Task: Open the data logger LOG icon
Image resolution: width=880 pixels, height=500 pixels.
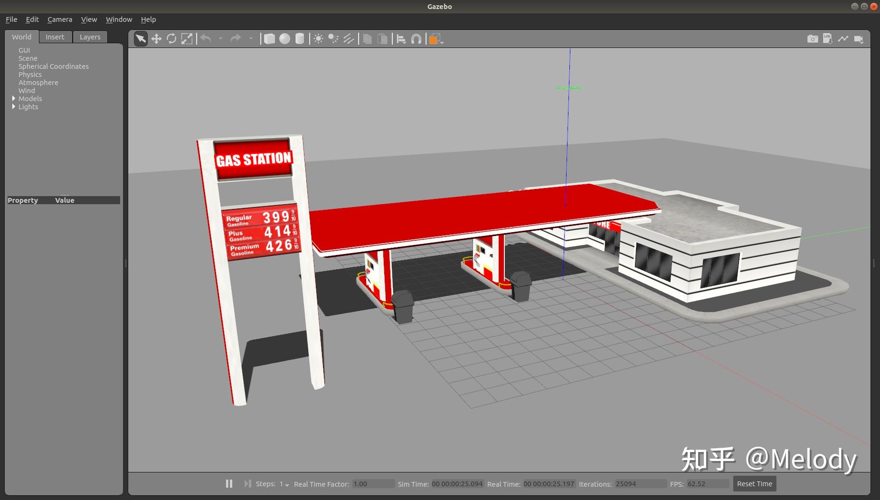Action: [x=828, y=39]
